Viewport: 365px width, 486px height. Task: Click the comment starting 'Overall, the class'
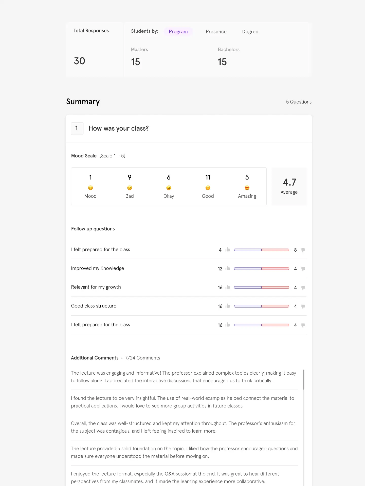[183, 427]
